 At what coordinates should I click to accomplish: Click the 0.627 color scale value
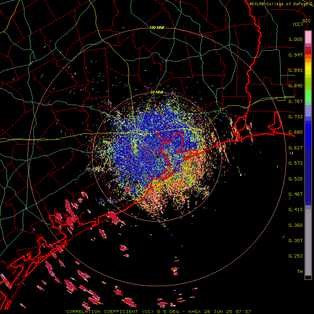point(296,148)
